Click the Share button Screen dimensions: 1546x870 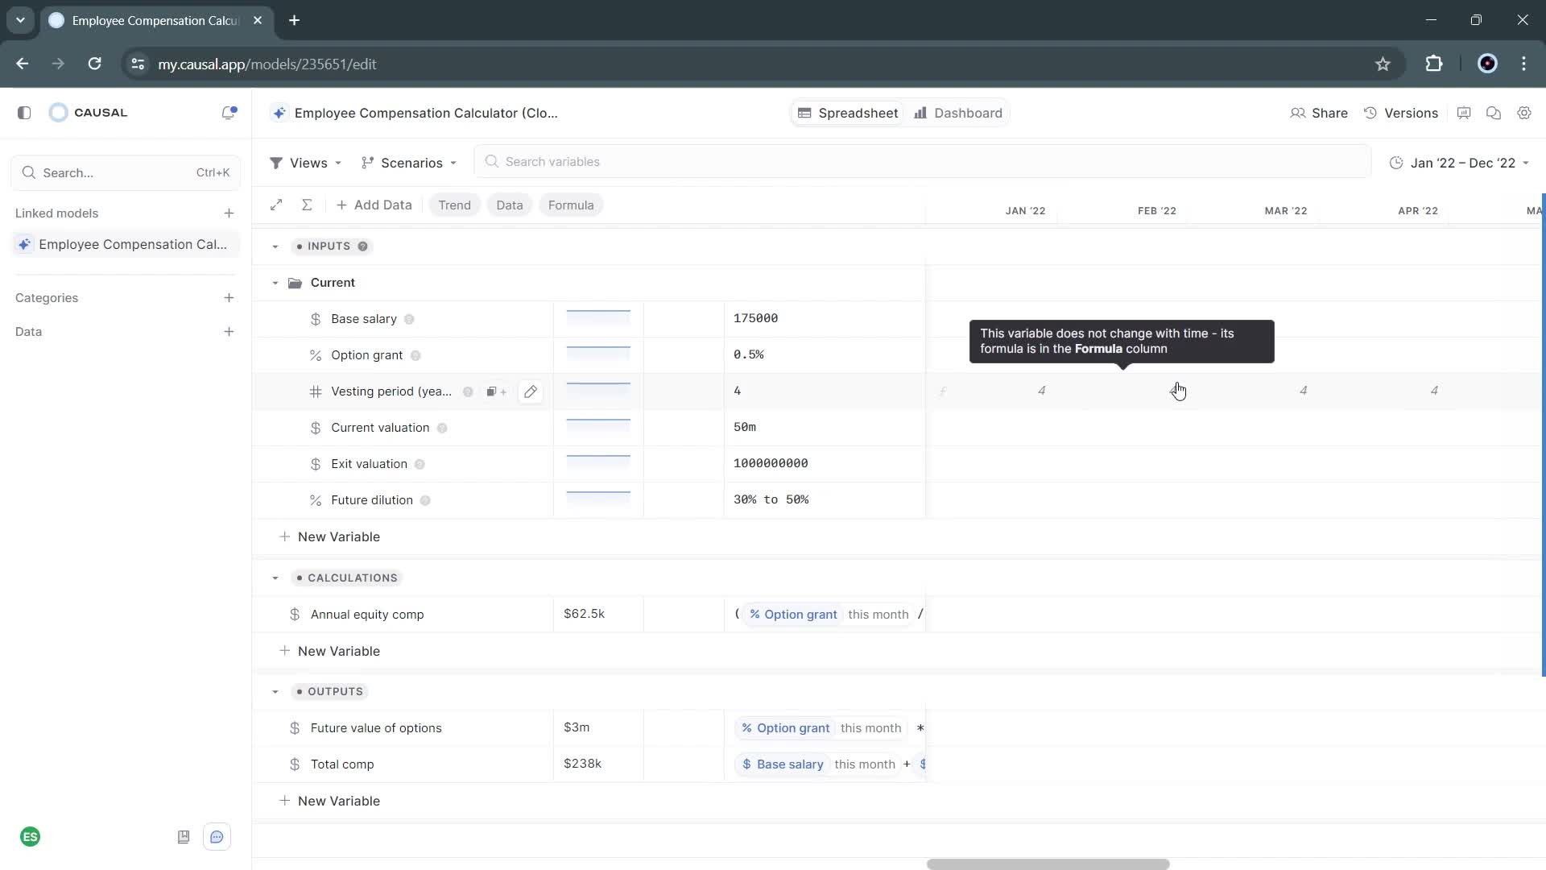[1320, 113]
